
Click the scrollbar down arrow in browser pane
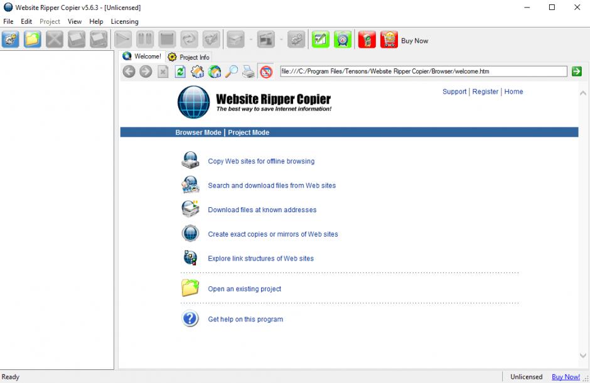[x=583, y=355]
